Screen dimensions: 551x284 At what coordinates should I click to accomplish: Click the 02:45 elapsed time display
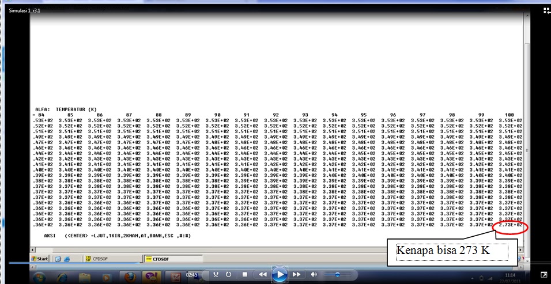pos(191,275)
